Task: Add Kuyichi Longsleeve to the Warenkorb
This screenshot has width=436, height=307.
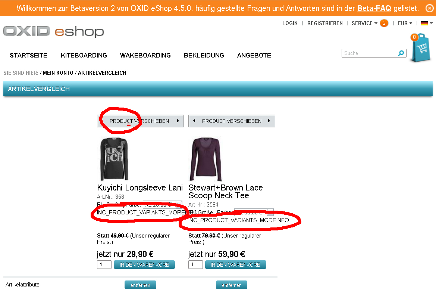Action: click(x=144, y=265)
